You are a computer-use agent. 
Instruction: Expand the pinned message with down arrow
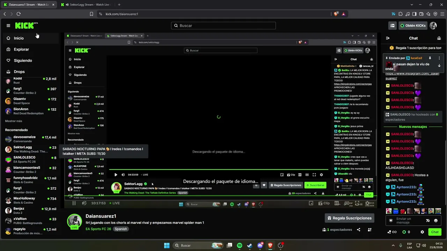click(x=439, y=66)
